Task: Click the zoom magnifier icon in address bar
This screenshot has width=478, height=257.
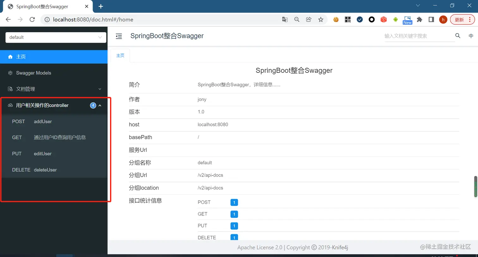Action: pyautogui.click(x=297, y=20)
